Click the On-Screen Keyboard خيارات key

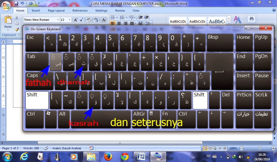pos(244,119)
